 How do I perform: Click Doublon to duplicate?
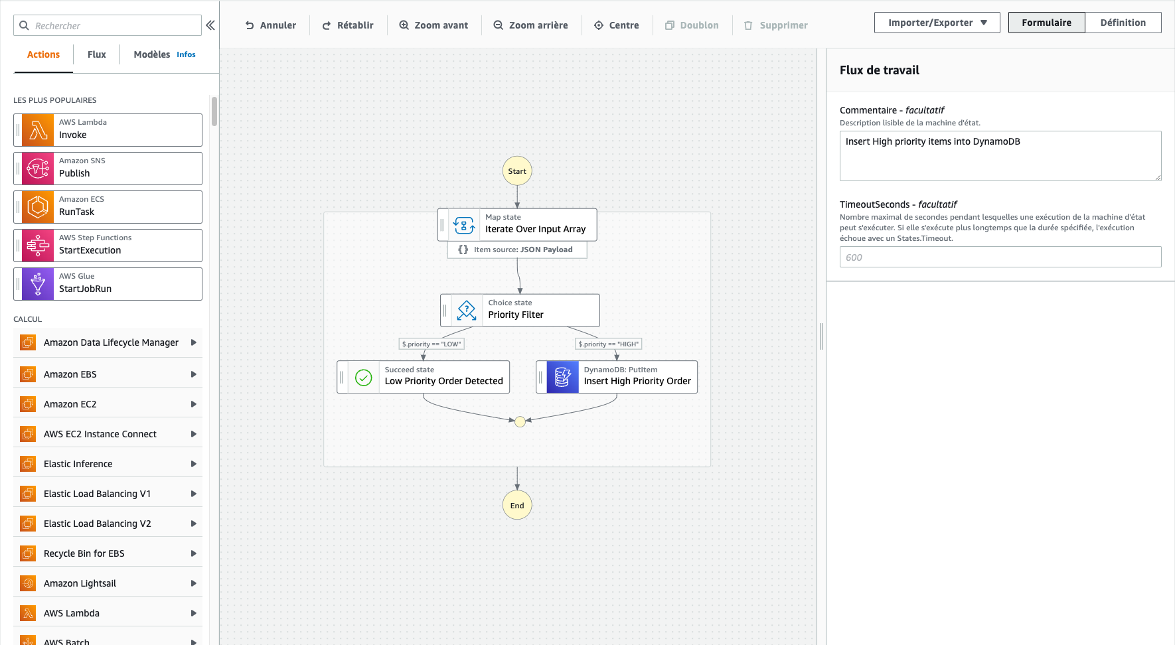692,25
